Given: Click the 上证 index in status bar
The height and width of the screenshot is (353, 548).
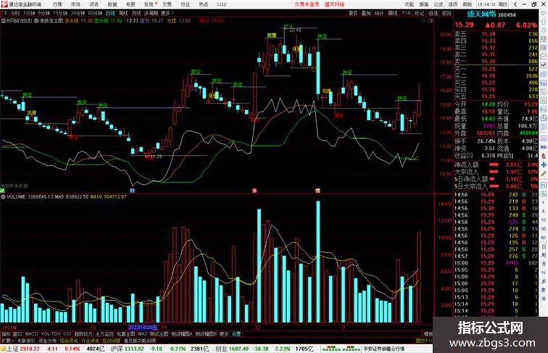Looking at the screenshot, I should [x=12, y=349].
